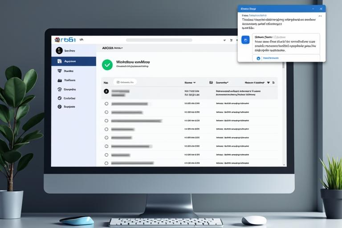Image resolution: width=342 pixels, height=228 pixels.
Task: Select the highlighted blue sidebar menu item
Action: point(73,61)
